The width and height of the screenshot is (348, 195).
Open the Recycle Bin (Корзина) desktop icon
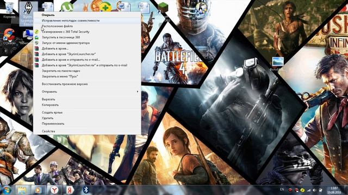(x=9, y=10)
